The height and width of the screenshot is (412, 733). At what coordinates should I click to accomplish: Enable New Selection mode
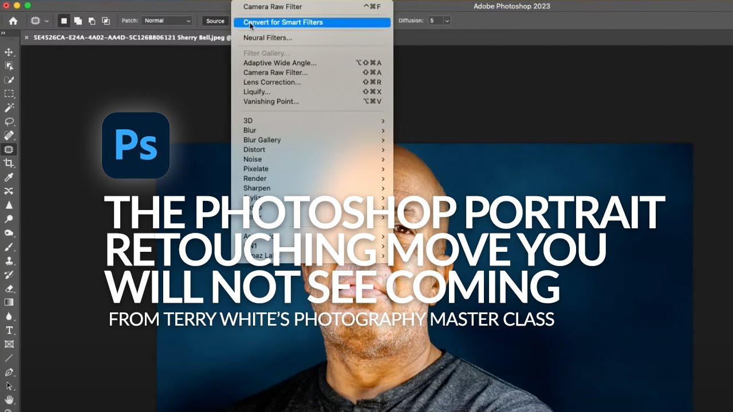click(64, 21)
